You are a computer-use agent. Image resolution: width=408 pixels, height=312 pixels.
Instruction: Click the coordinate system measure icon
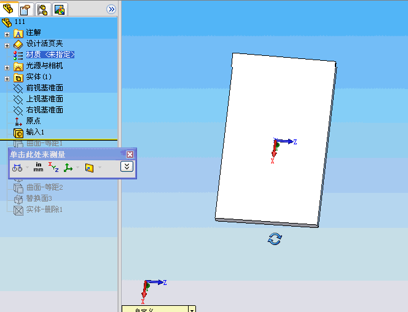tap(68, 168)
